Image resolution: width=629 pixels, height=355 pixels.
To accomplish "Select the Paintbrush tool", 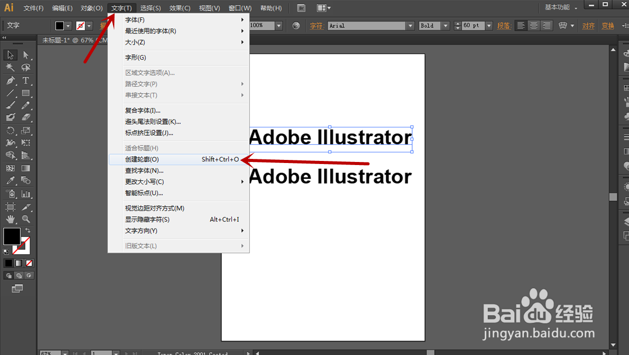I will pos(10,105).
